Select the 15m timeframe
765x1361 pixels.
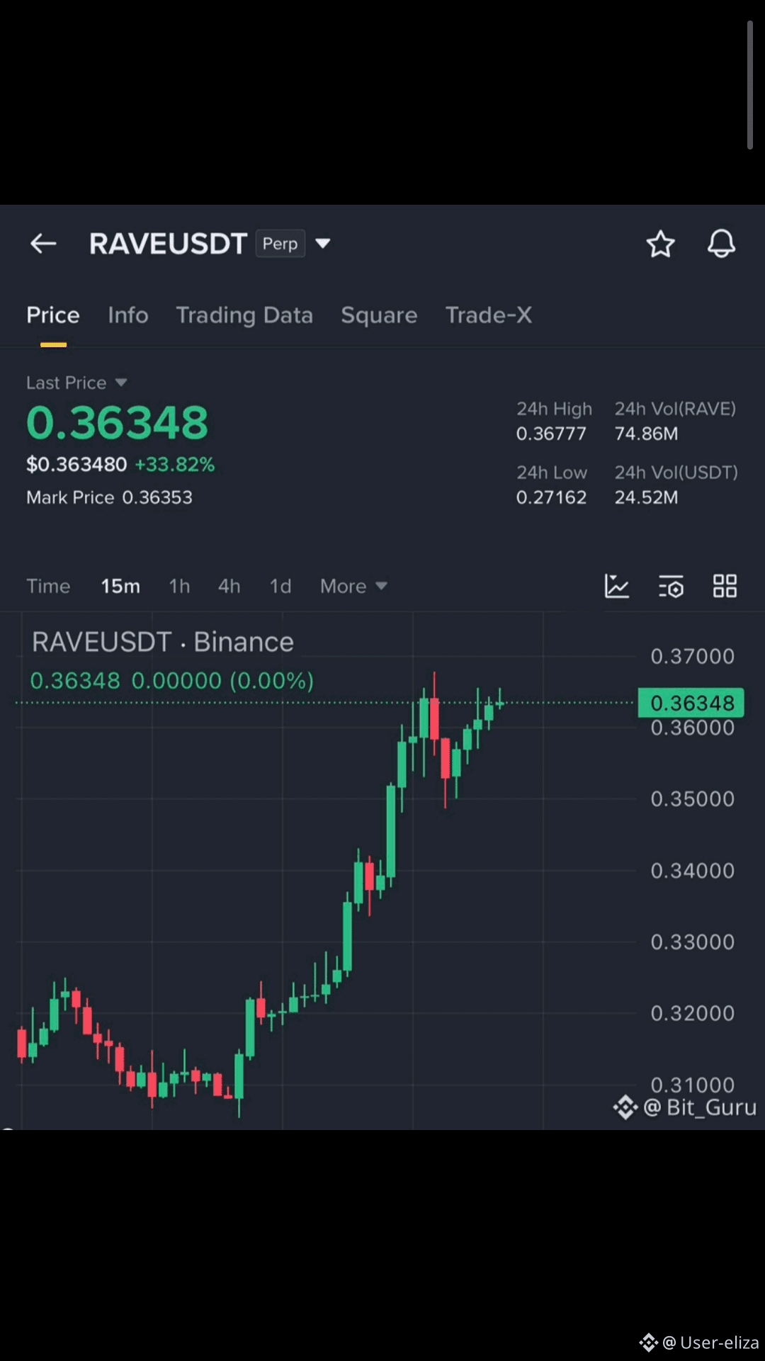click(x=120, y=586)
